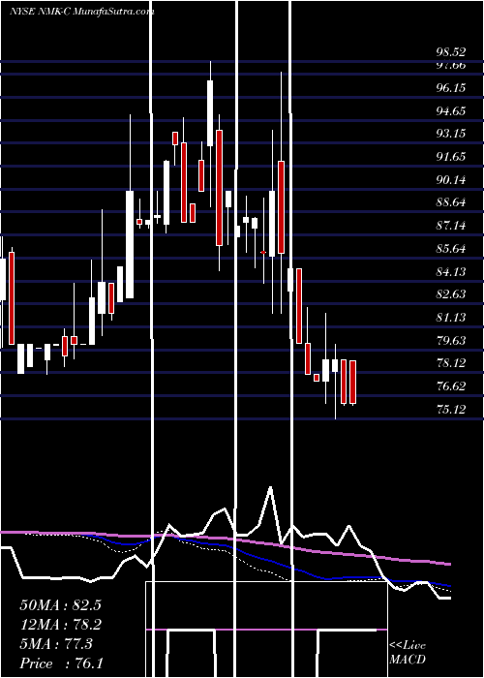
Task: Click the 84.13 price axis label
Action: point(451,271)
